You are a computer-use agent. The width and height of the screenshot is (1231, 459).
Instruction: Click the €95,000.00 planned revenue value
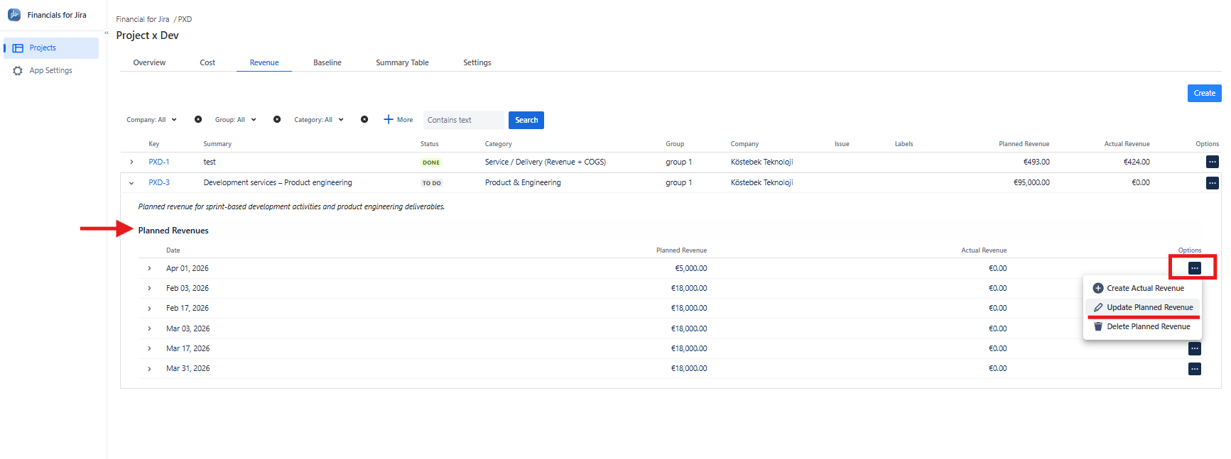point(1031,182)
